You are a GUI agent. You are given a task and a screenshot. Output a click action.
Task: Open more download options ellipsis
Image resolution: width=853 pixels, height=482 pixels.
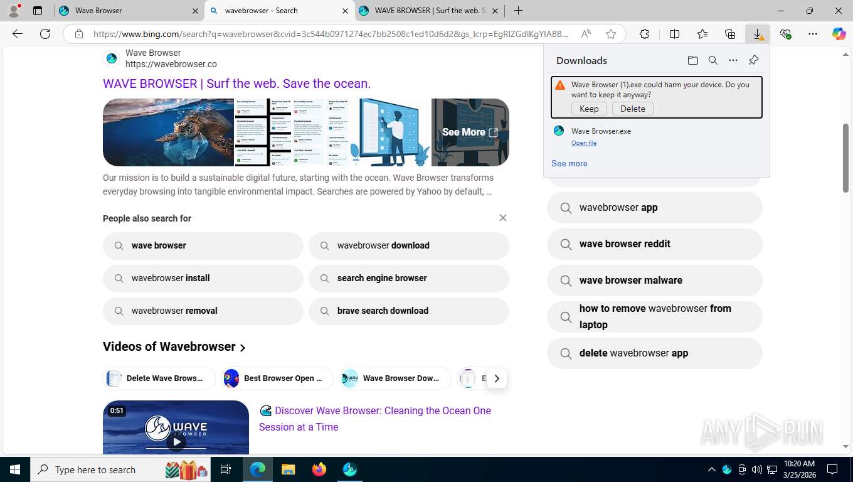733,60
